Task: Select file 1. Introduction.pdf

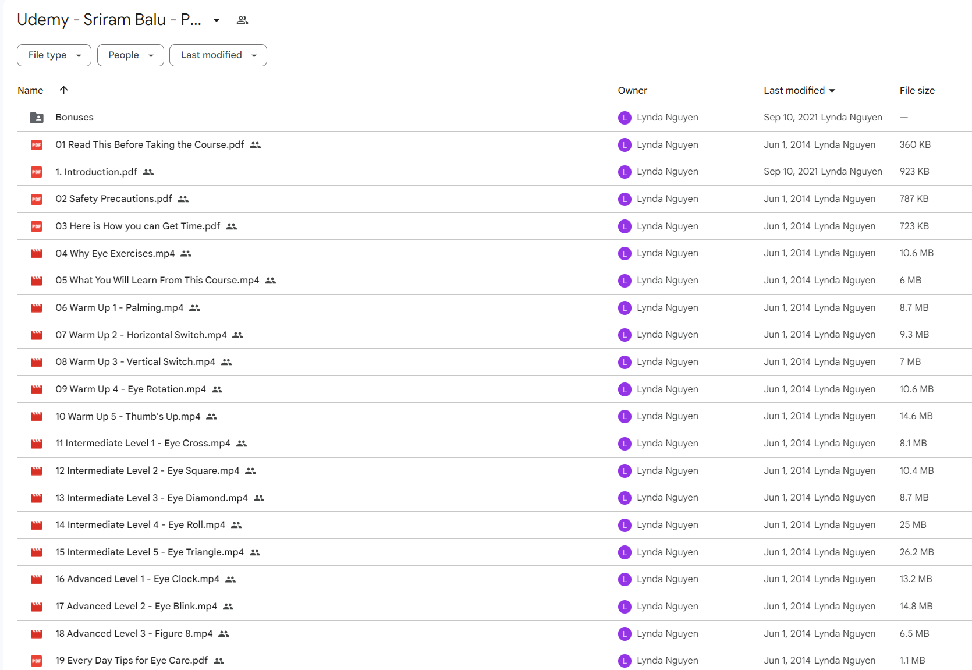Action: point(96,172)
